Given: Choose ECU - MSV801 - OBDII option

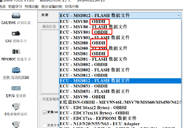Looking at the screenshot, I should pos(120,32).
